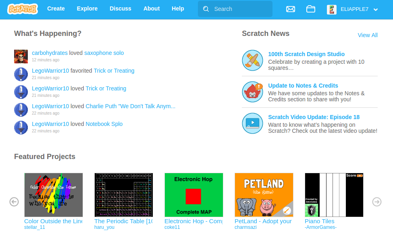Open Electronic Hop - Complete title link

click(x=194, y=221)
